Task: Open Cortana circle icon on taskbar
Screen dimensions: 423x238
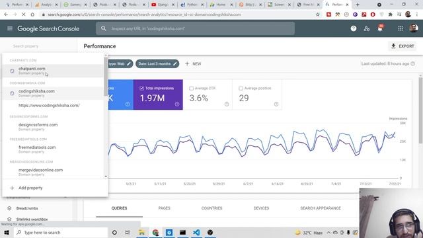Action: pyautogui.click(x=114, y=232)
